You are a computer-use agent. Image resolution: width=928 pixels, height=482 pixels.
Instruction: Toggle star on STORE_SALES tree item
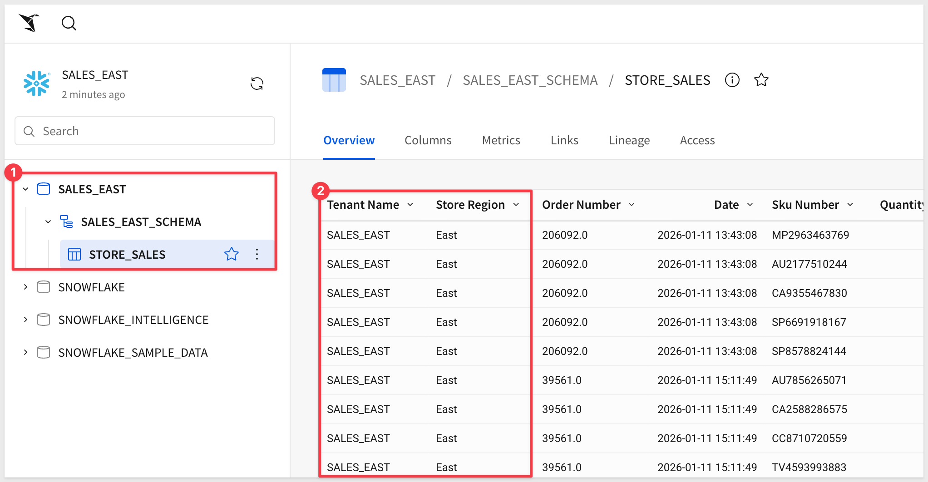tap(231, 254)
